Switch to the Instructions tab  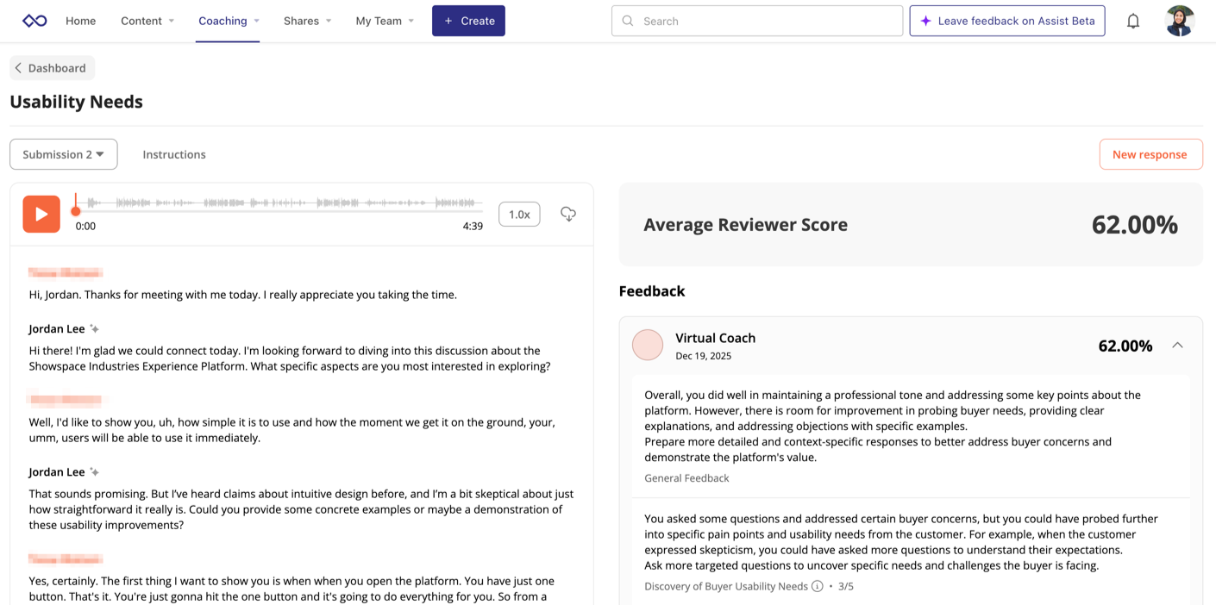coord(173,154)
